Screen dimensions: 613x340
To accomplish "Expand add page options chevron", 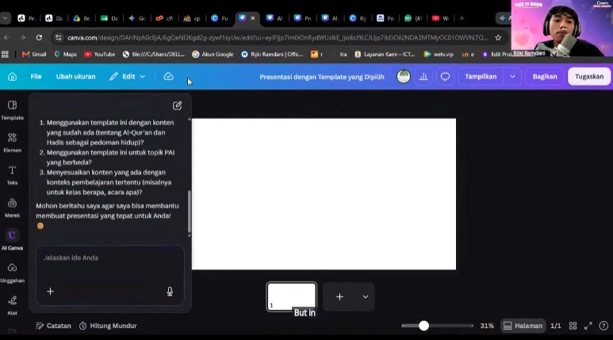I will (365, 297).
